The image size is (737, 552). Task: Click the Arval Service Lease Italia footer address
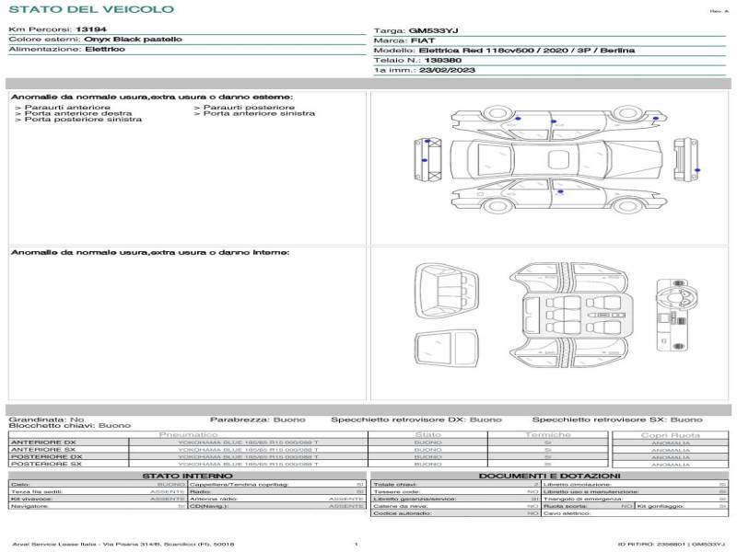[123, 545]
